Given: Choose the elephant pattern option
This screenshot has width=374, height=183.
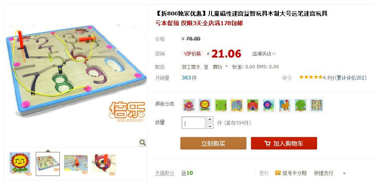Looking at the screenshot, I should click(x=236, y=105).
